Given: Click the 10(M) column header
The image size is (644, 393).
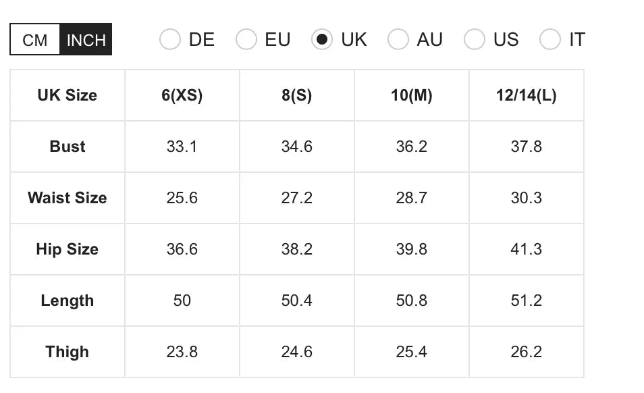Looking at the screenshot, I should (x=412, y=95).
